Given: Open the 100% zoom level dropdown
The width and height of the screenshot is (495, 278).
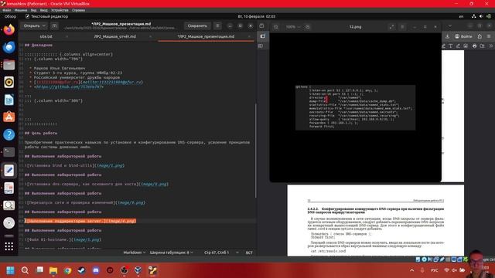Looking at the screenshot, I should click(293, 27).
